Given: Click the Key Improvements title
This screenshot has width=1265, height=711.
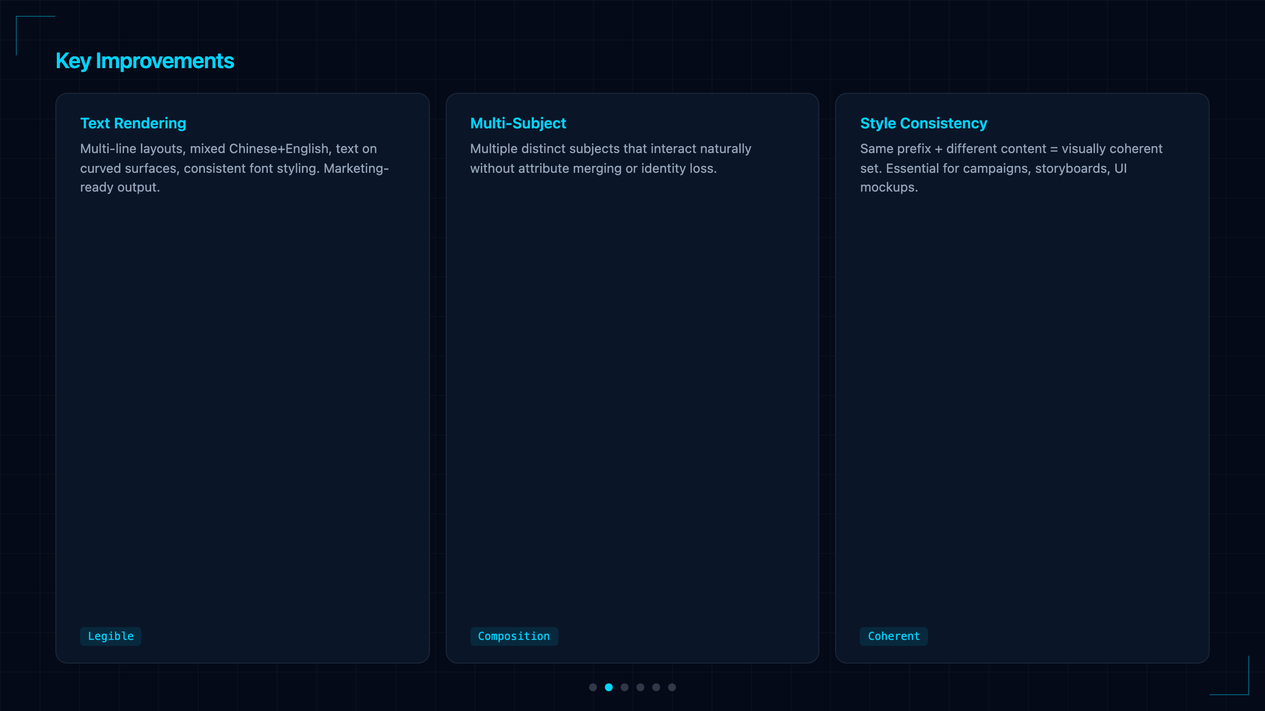Looking at the screenshot, I should pyautogui.click(x=145, y=61).
